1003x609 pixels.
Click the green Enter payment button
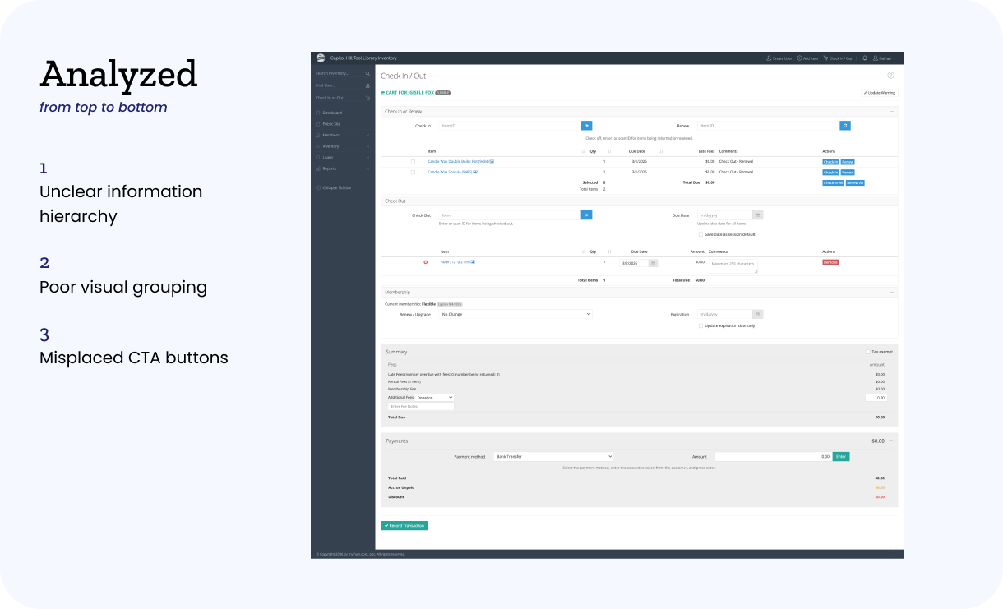pos(841,456)
